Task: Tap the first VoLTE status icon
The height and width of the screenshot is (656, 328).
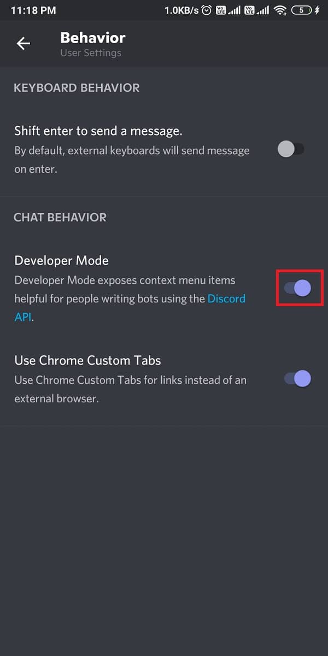Action: point(221,10)
